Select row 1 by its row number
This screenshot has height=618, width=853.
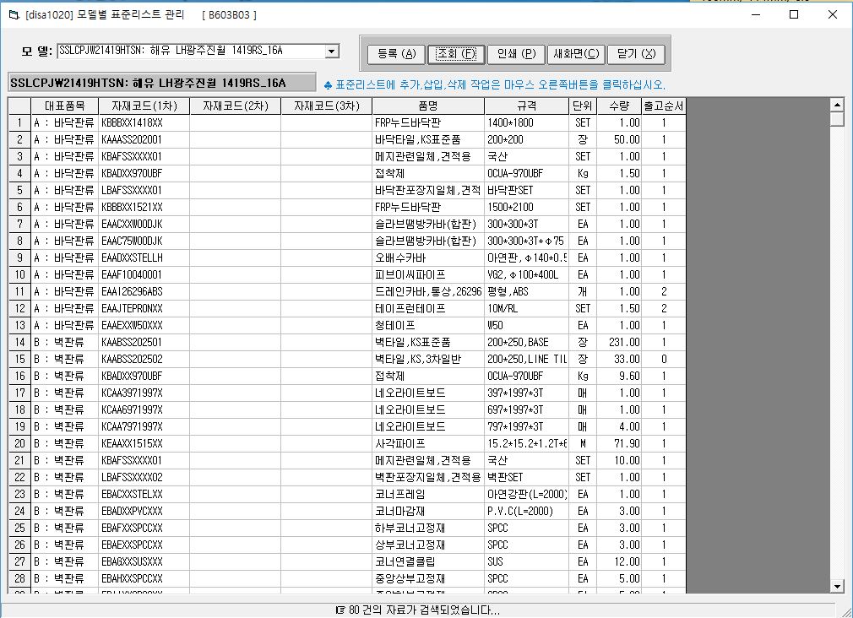coord(19,122)
